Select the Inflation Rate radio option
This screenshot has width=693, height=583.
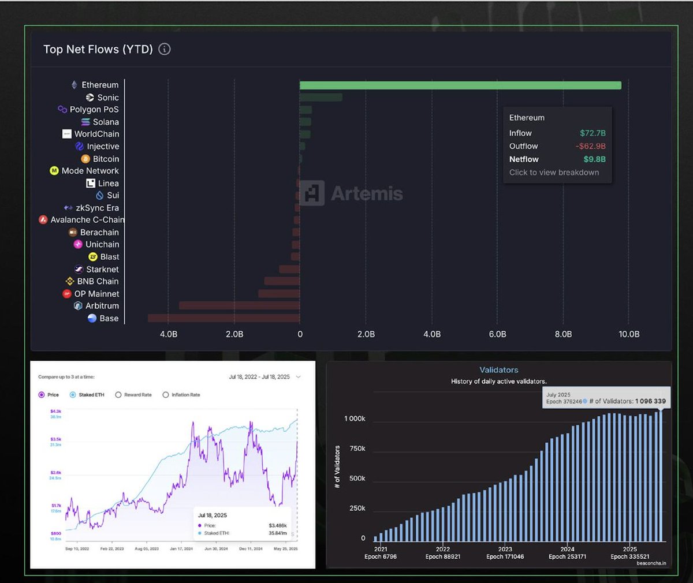(x=166, y=395)
